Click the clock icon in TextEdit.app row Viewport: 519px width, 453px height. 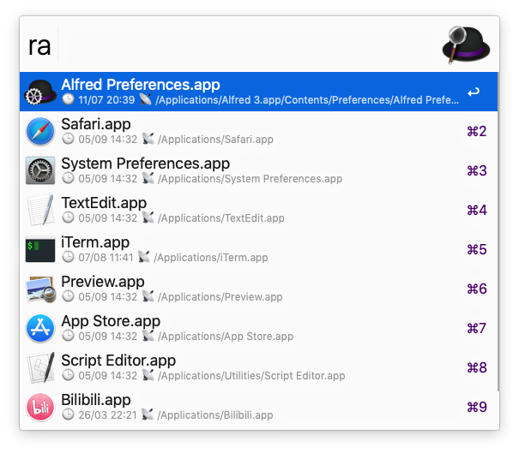pos(68,218)
